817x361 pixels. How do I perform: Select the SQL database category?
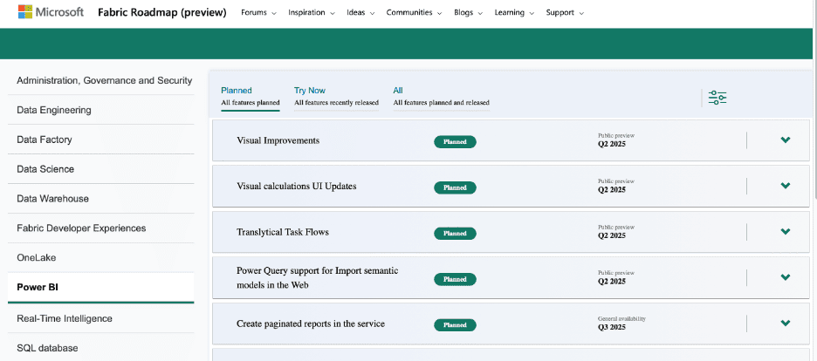point(101,348)
